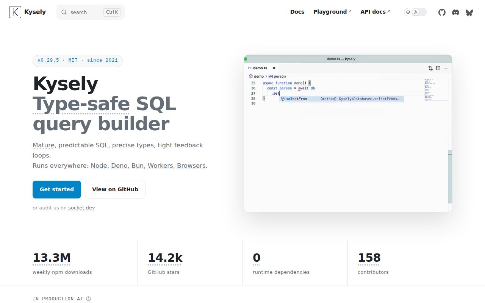
Task: Open the Playground link in navbar
Action: tap(332, 12)
